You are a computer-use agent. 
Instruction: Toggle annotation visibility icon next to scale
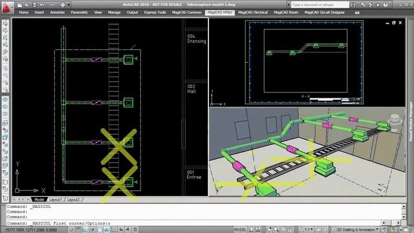pos(318,230)
